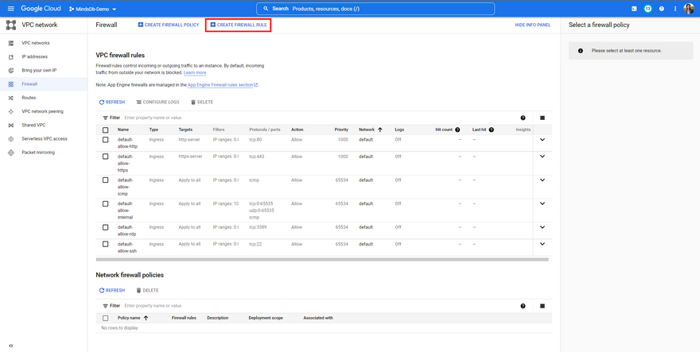This screenshot has height=352, width=700.
Task: Open the App Engine Firewall rules section link
Action: point(222,85)
